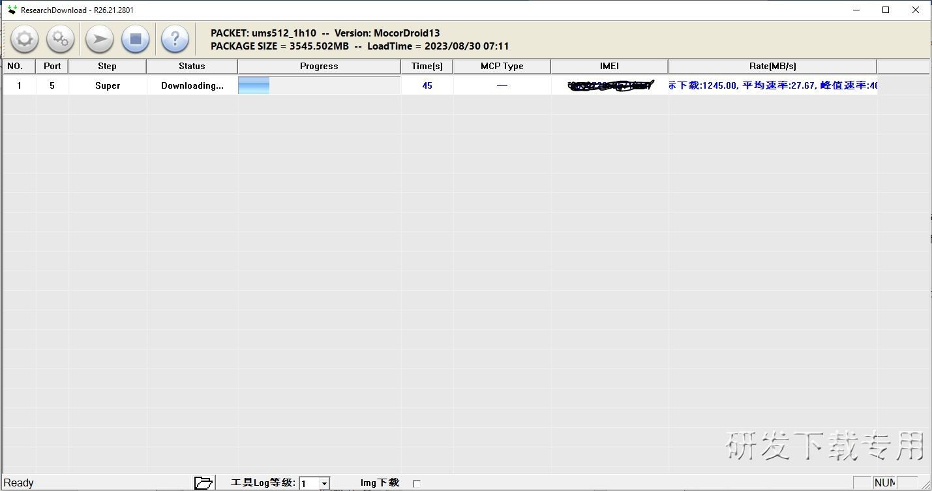
Task: Click the Progress column header
Action: click(x=319, y=66)
